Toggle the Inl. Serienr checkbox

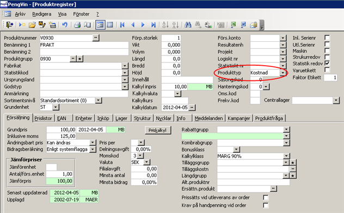pos(327,37)
